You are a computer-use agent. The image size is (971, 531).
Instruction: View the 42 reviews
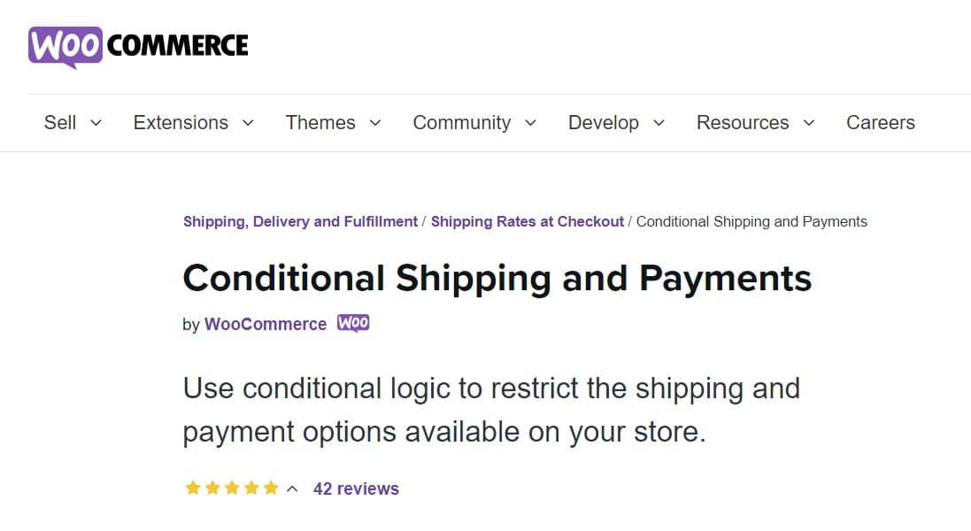[357, 488]
